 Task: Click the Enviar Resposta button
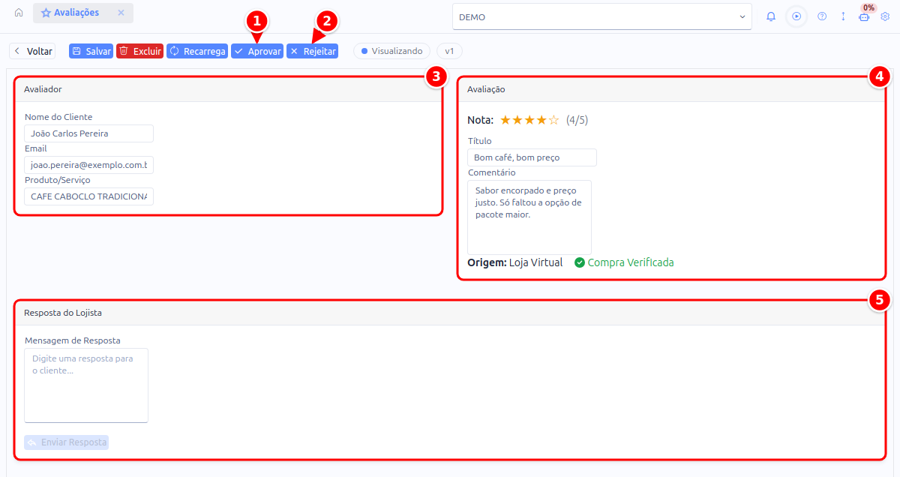pyautogui.click(x=66, y=442)
